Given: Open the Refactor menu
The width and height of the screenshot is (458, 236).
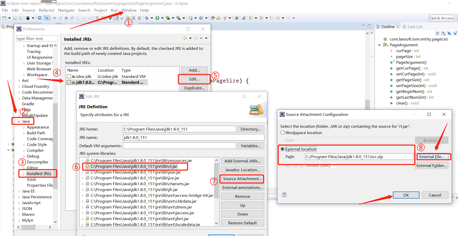Looking at the screenshot, I should point(47,10).
